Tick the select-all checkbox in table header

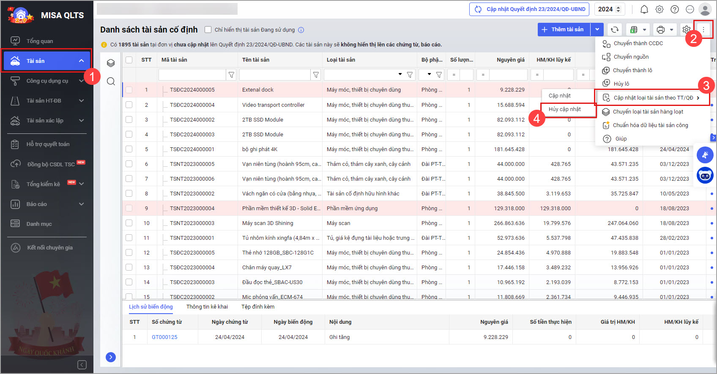(x=129, y=60)
